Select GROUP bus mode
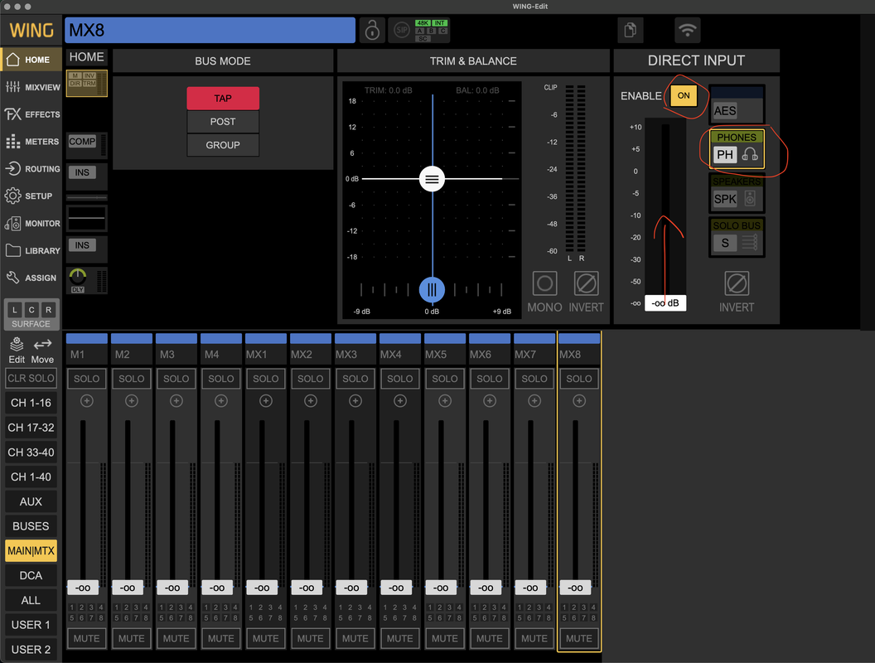Viewport: 875px width, 663px height. coord(223,145)
